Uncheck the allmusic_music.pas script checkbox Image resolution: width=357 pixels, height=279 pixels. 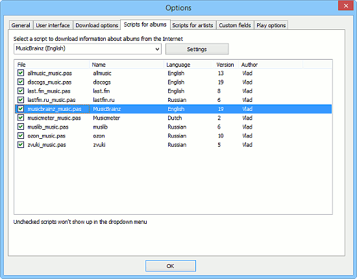point(21,73)
